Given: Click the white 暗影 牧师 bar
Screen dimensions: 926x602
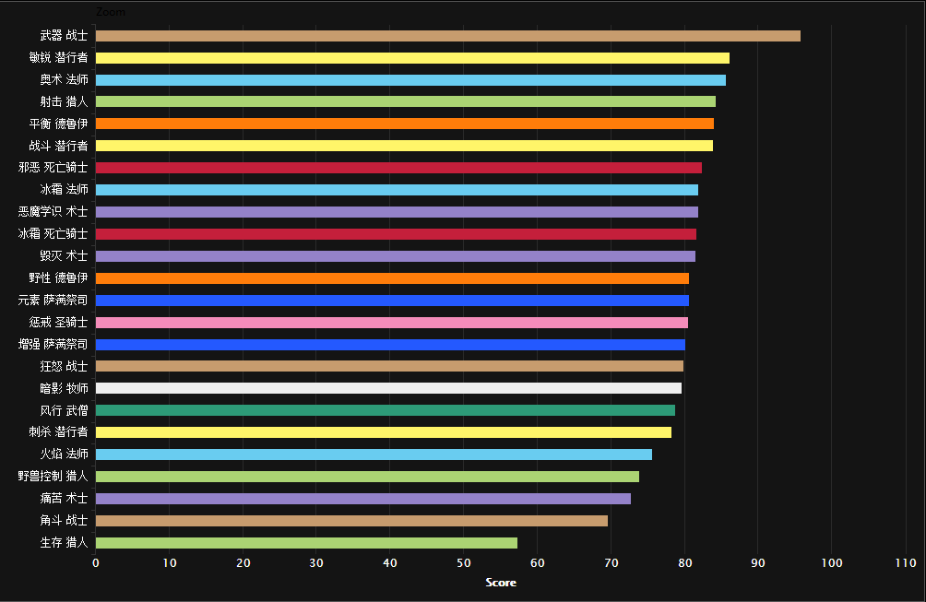Looking at the screenshot, I should click(x=388, y=388).
